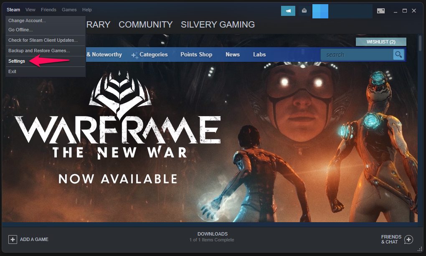Open the Silvery Gaming profile tab
Image resolution: width=426 pixels, height=256 pixels.
click(218, 25)
